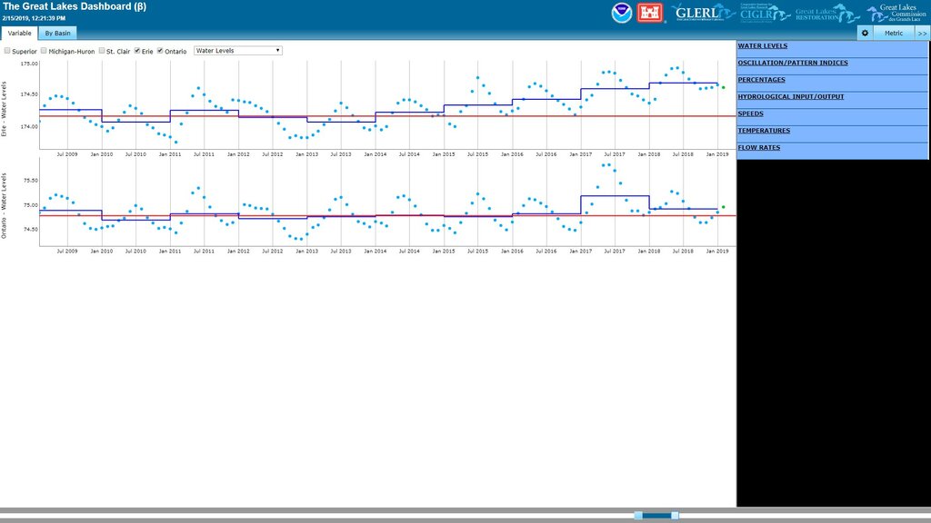Expand the Oscillation/Pattern Indices section

tap(793, 63)
